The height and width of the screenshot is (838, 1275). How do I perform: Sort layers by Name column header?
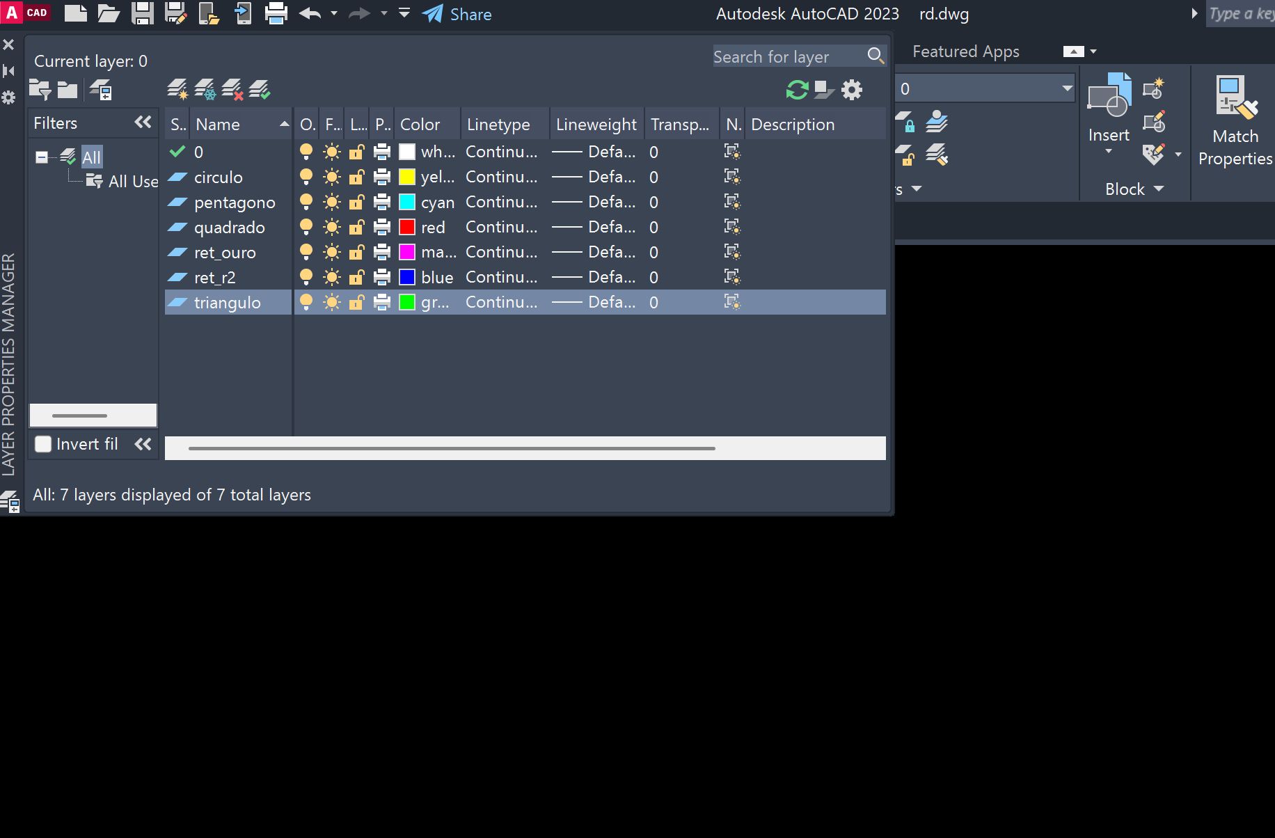pos(240,124)
